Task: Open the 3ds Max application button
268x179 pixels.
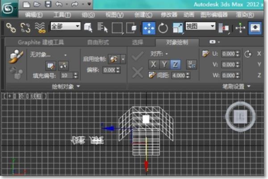Action: [x=8, y=8]
